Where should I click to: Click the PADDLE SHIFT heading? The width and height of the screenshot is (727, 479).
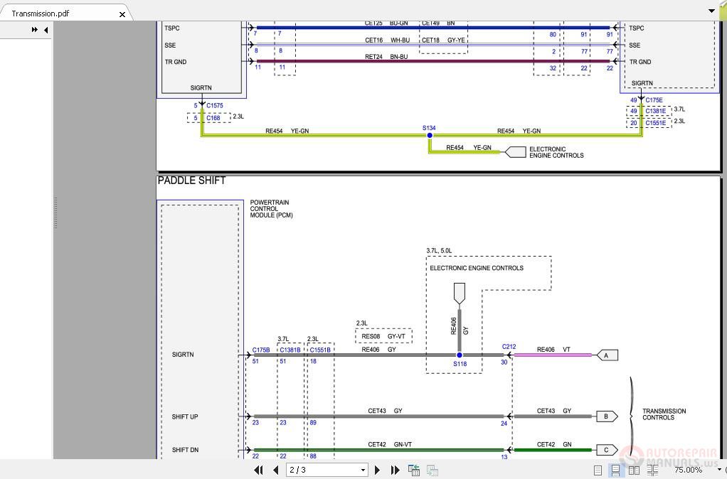click(191, 181)
